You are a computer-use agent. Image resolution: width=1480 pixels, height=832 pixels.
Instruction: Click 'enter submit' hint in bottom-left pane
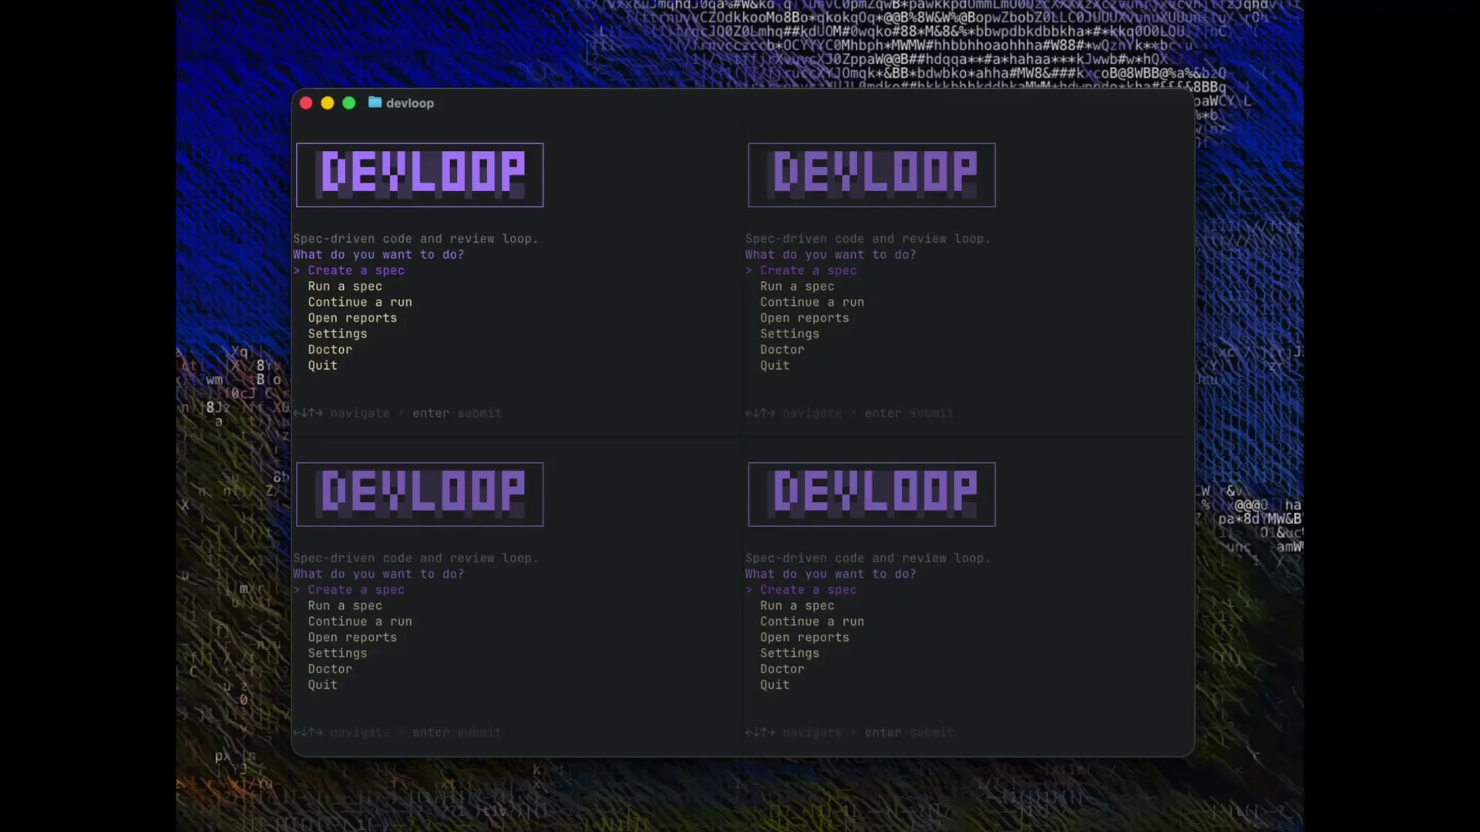(457, 733)
